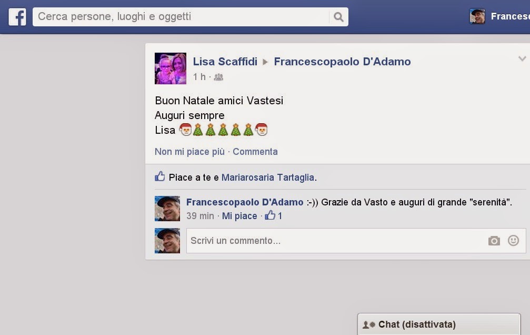Open the post options chevron menu
The height and width of the screenshot is (335, 530).
(x=522, y=59)
